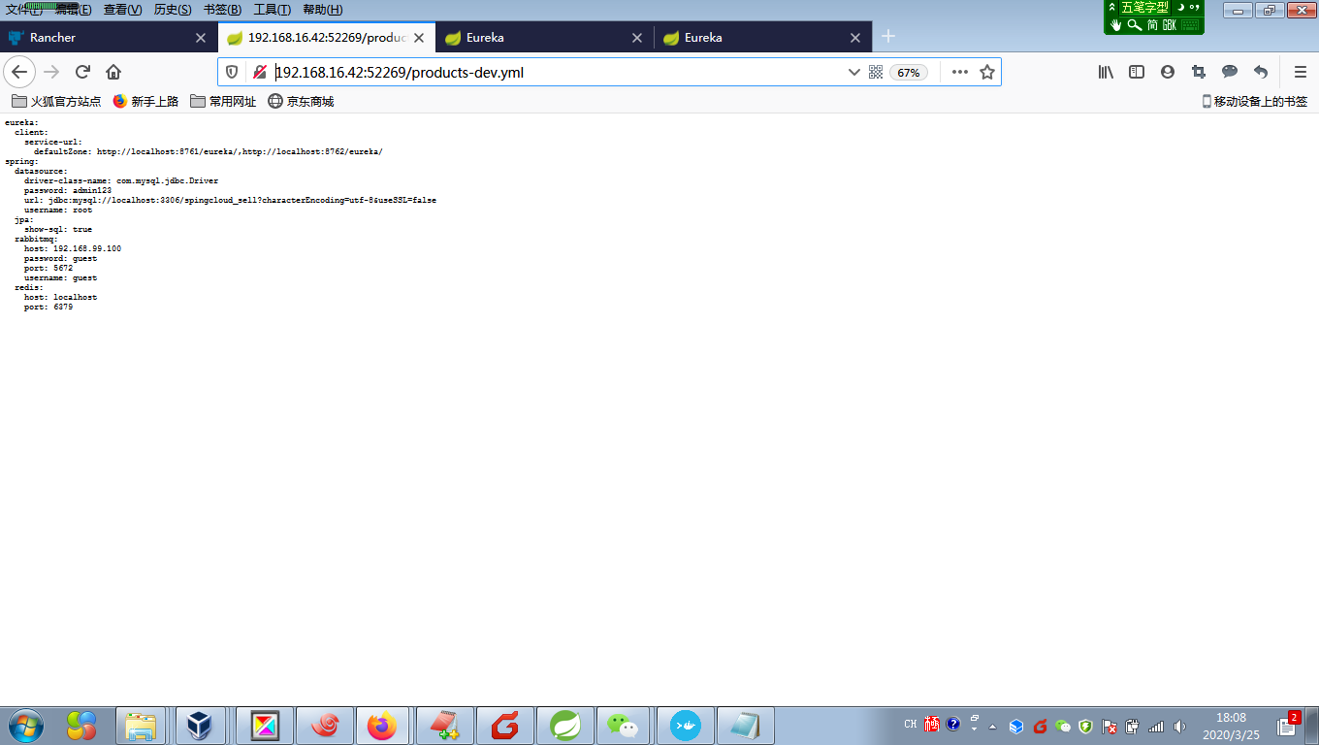The image size is (1319, 745).
Task: Open the IME soft keyboard icon
Action: pyautogui.click(x=1190, y=25)
